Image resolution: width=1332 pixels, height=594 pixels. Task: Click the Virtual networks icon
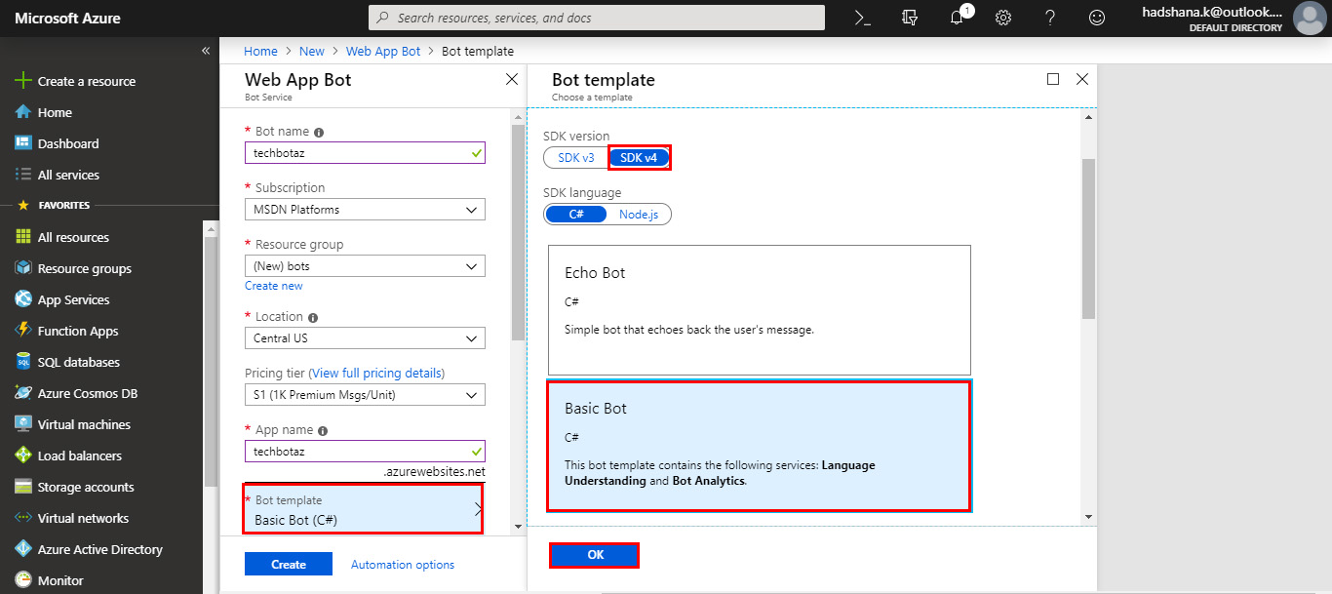coord(23,518)
